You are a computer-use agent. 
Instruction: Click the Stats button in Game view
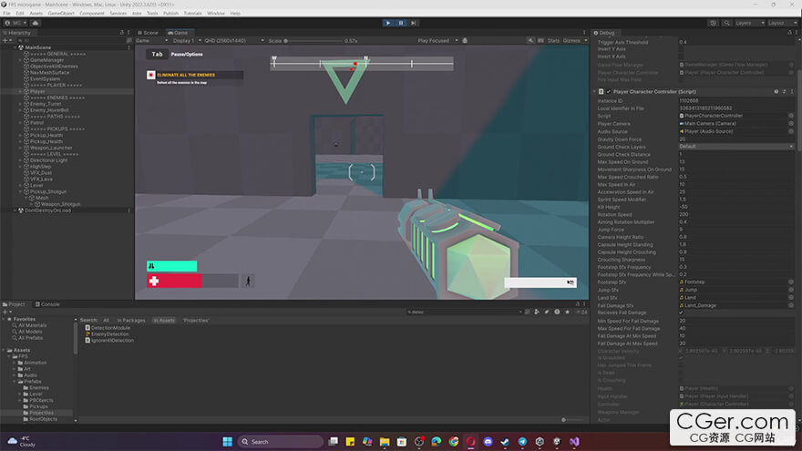pos(553,41)
